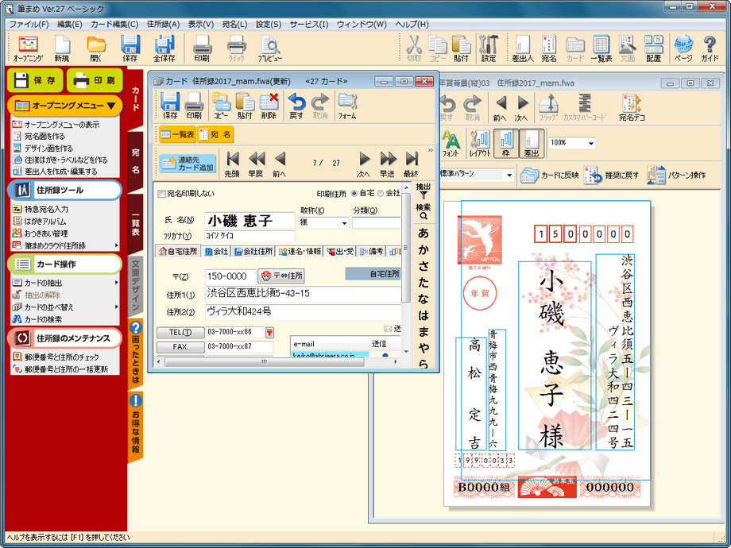The image size is (731, 548).
Task: Switch to the 会社住所 tab
Action: pyautogui.click(x=253, y=251)
